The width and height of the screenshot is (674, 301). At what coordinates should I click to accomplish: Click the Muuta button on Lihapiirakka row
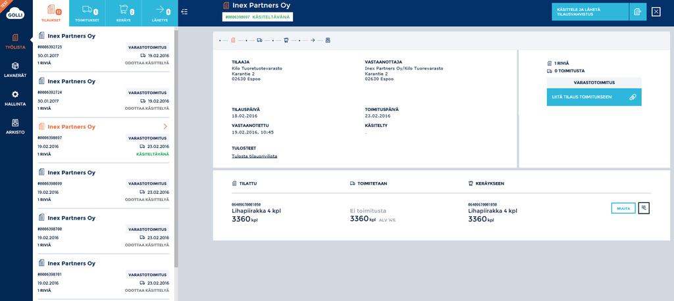(x=623, y=208)
